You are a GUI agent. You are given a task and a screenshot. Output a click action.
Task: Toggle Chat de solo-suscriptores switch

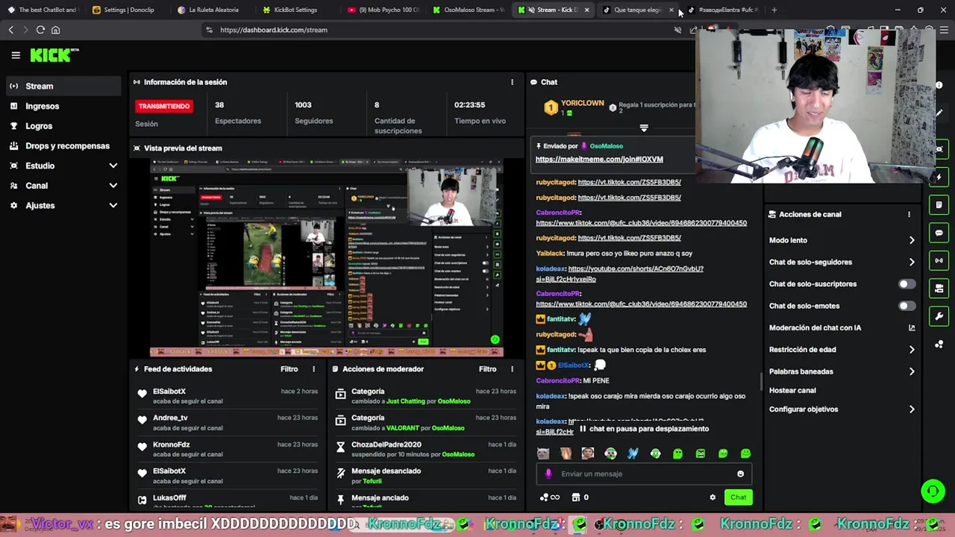(907, 284)
